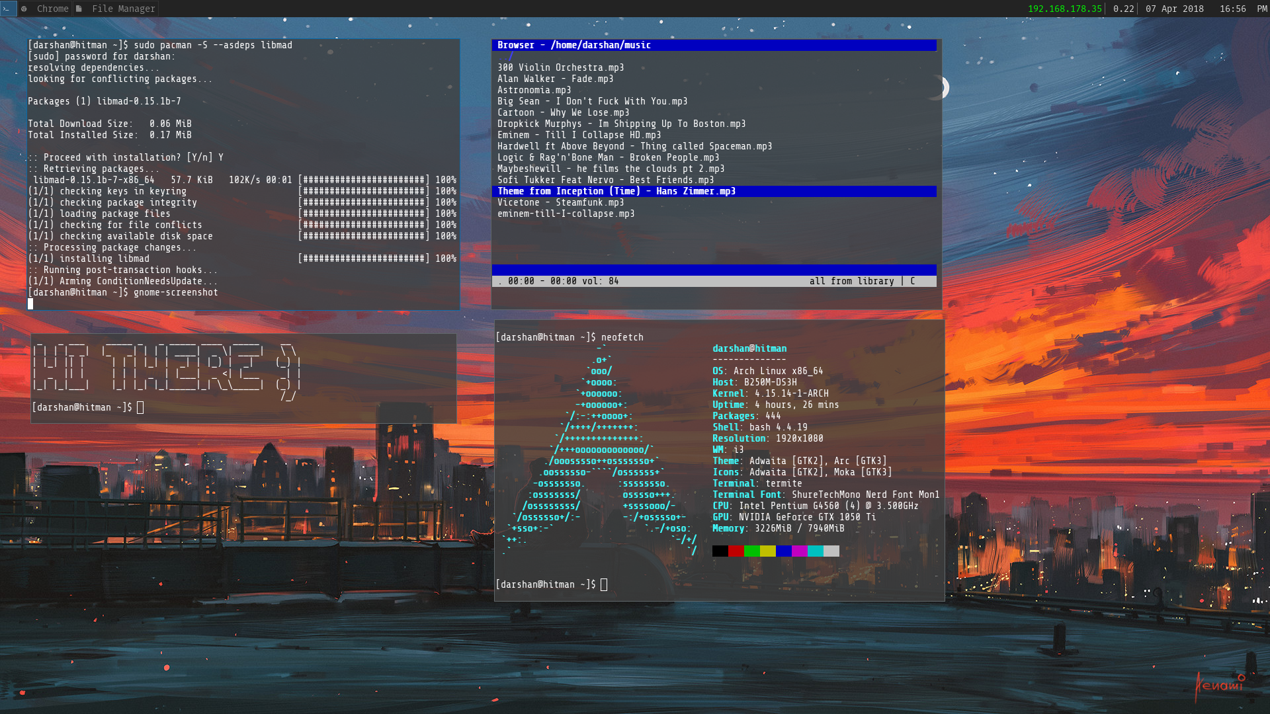Viewport: 1270px width, 714px height.
Task: Select Cartoon - Why We Lose.mp3
Action: [x=563, y=112]
